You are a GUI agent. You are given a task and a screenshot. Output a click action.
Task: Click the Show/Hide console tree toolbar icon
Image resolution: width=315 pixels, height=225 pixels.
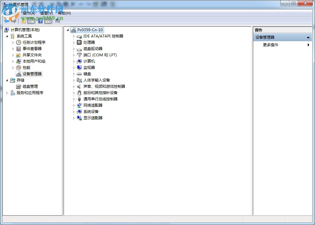[31, 21]
